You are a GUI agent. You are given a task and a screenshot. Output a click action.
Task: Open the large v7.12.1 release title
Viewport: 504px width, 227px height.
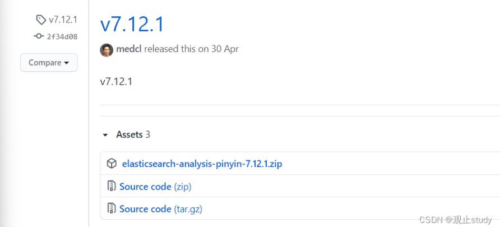click(x=132, y=24)
